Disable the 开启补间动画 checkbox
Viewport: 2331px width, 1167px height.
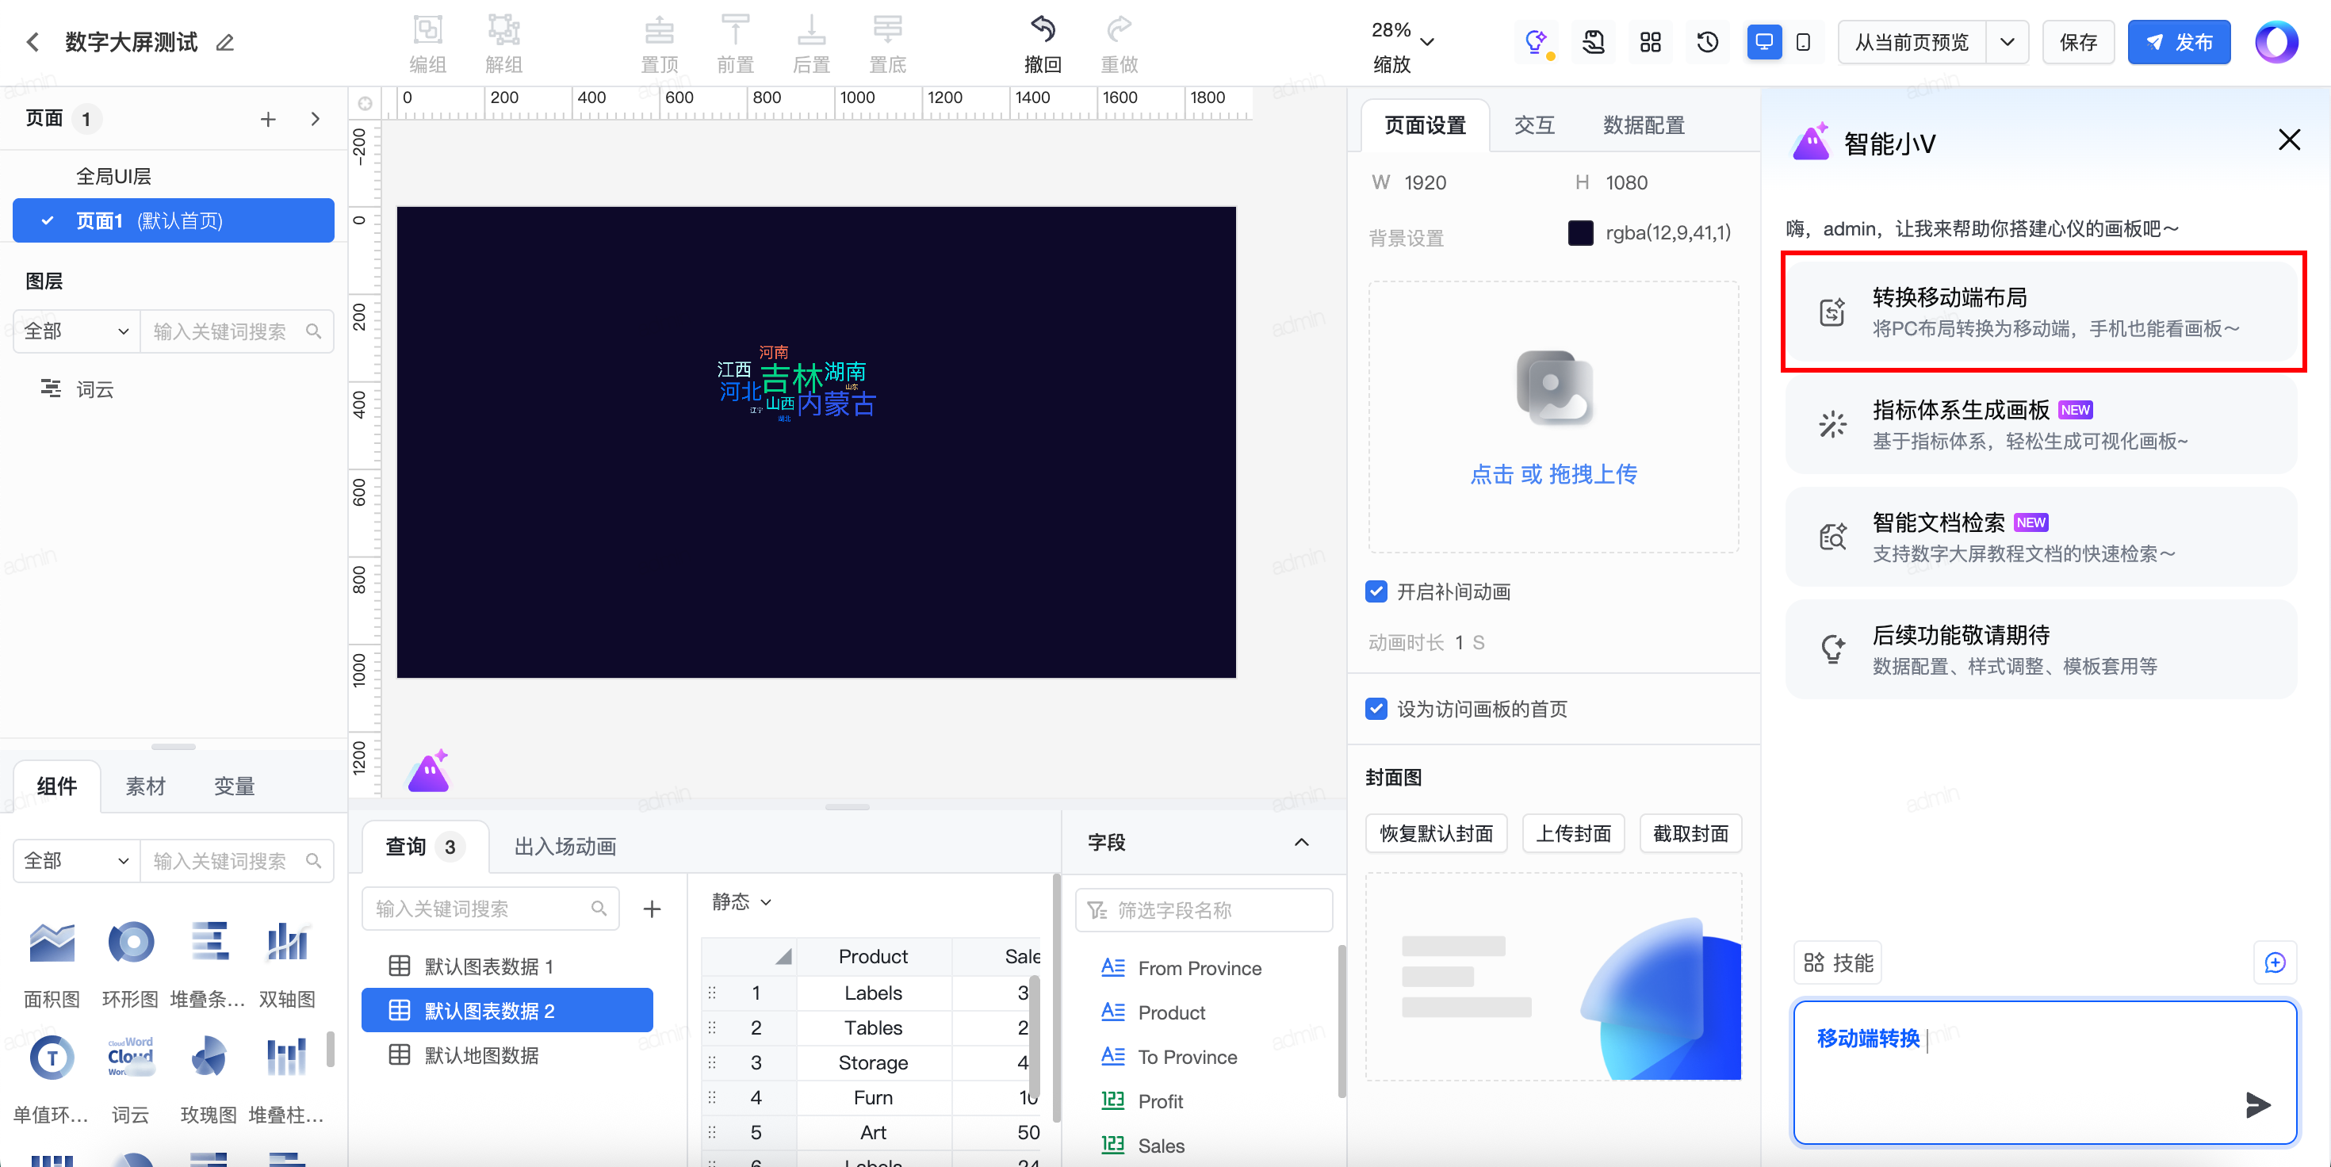(x=1376, y=591)
